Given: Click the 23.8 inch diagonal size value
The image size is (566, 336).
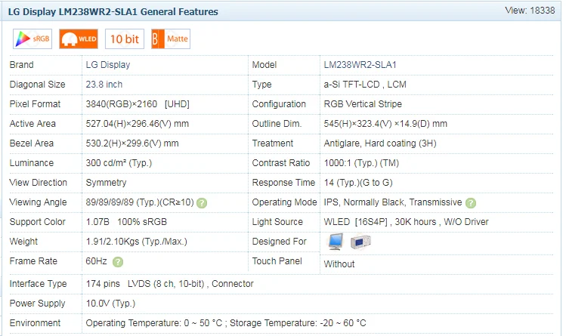Looking at the screenshot, I should click(x=104, y=85).
